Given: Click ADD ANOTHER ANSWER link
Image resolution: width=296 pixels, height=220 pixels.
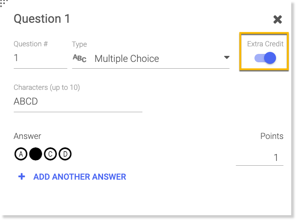Looking at the screenshot, I should point(79,176).
